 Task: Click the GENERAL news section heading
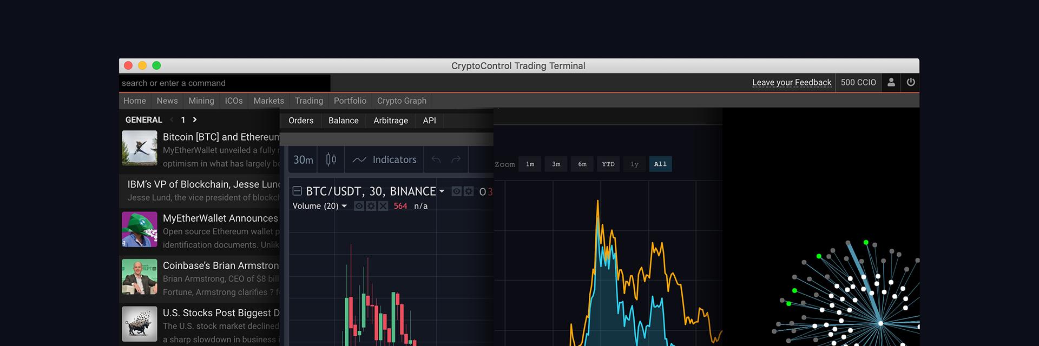(x=144, y=119)
